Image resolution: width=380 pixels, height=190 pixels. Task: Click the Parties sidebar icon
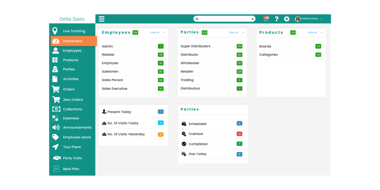55,69
